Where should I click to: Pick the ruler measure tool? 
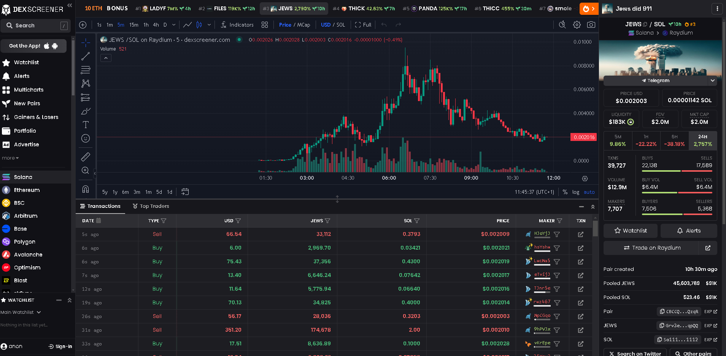point(86,157)
